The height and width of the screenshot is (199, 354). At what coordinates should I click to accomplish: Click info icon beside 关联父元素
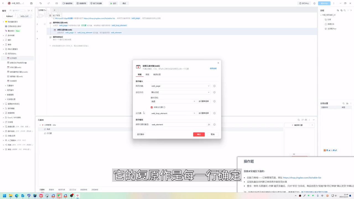tap(164, 107)
